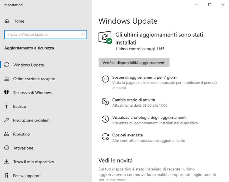This screenshot has width=229, height=182.
Task: Click the Risoluzione problemi wrench icon
Action: 7,120
